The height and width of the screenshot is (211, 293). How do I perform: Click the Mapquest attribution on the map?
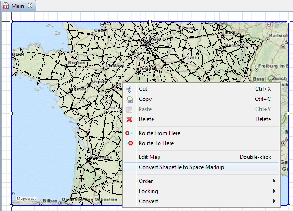point(26,199)
